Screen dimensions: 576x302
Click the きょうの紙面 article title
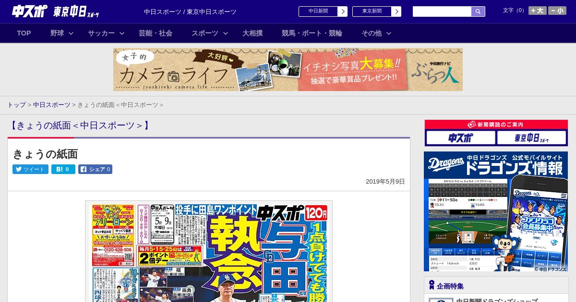point(45,154)
